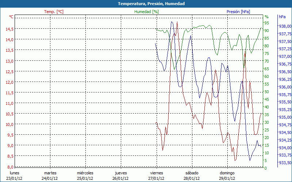292x182 pixels.
Task: Click the ºC unit label on left axis
Action: 11,17
